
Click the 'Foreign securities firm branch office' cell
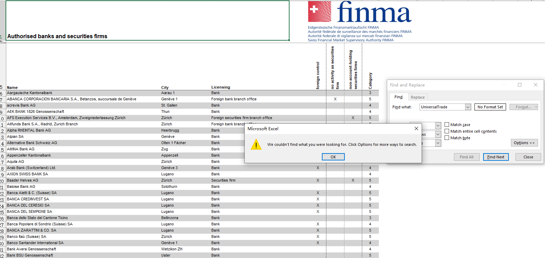[x=260, y=118]
